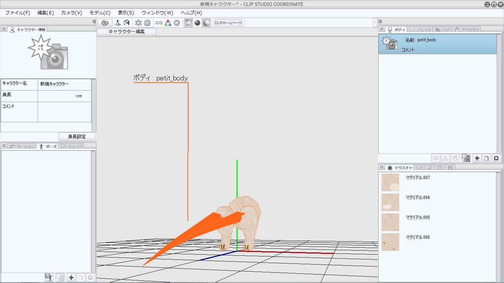
Task: Select the マテリアル.007 texture thumbnail
Action: pos(390,182)
